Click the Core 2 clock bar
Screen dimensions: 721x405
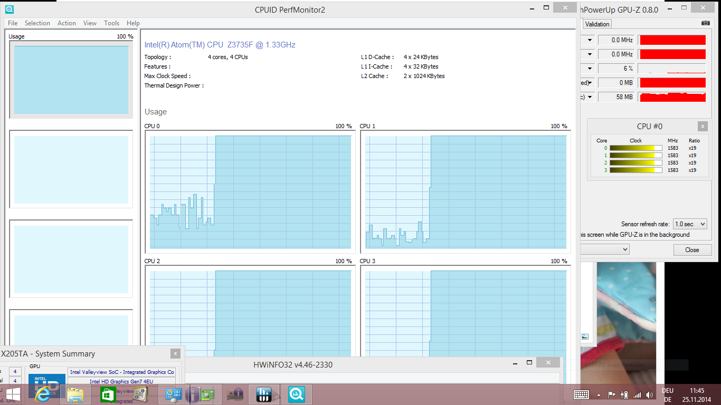point(635,163)
